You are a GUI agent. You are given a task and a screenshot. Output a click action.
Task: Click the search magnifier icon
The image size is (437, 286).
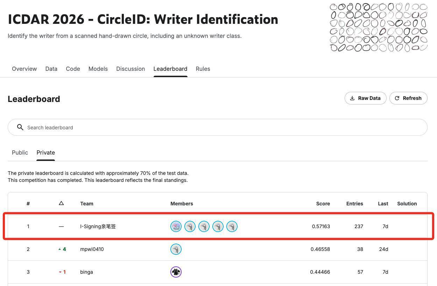click(x=20, y=127)
